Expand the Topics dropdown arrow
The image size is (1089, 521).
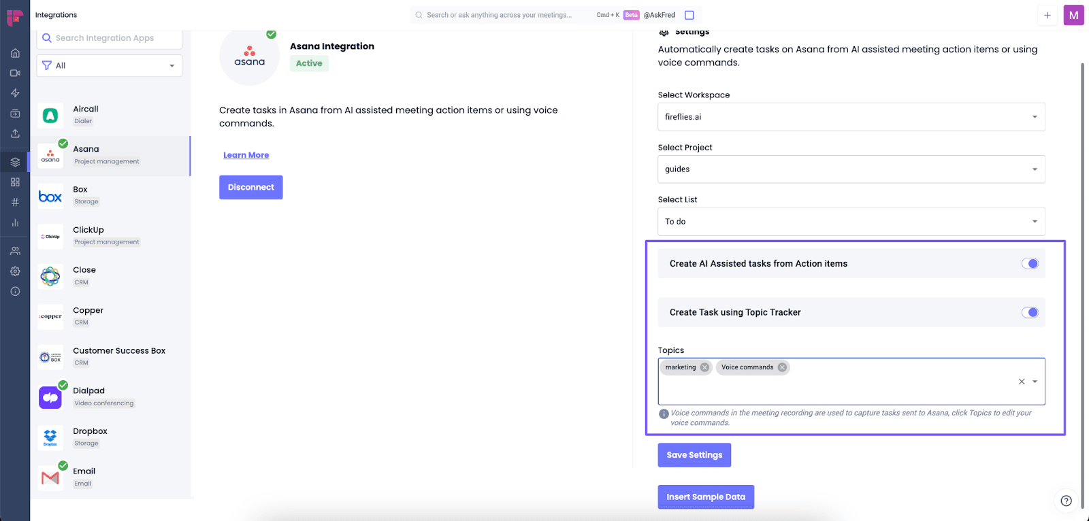coord(1035,382)
